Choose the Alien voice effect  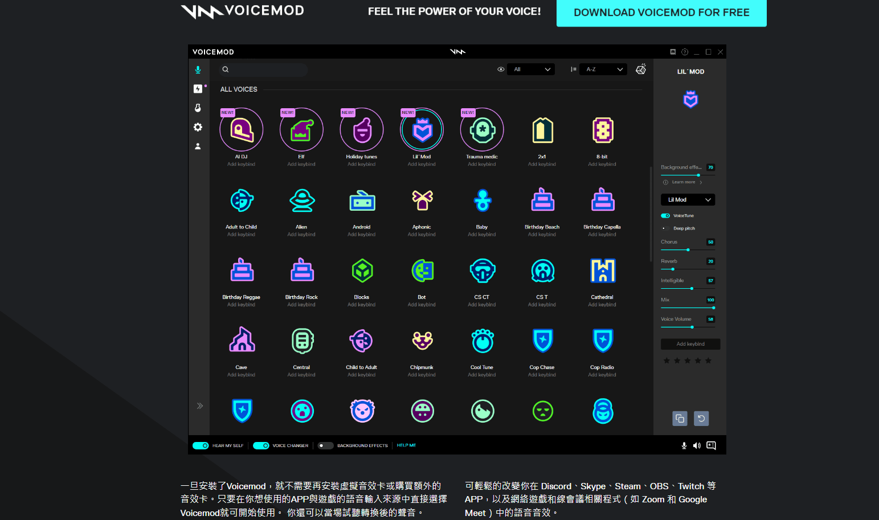[x=301, y=201]
